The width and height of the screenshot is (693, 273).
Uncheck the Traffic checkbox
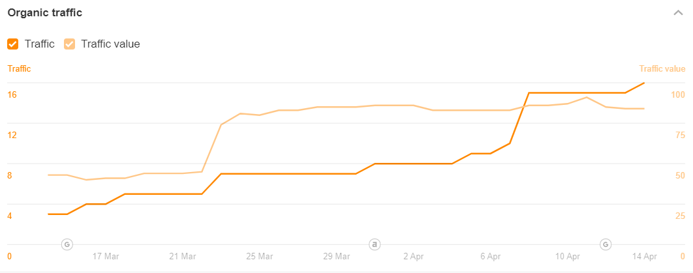point(13,44)
